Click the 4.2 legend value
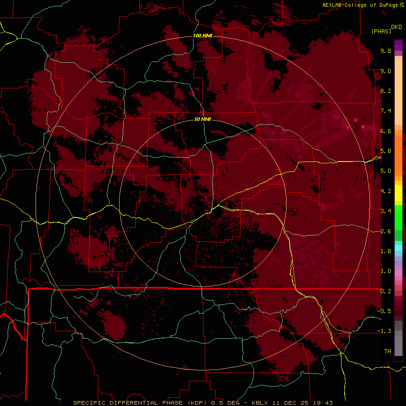This screenshot has height=406, width=406. 386,191
